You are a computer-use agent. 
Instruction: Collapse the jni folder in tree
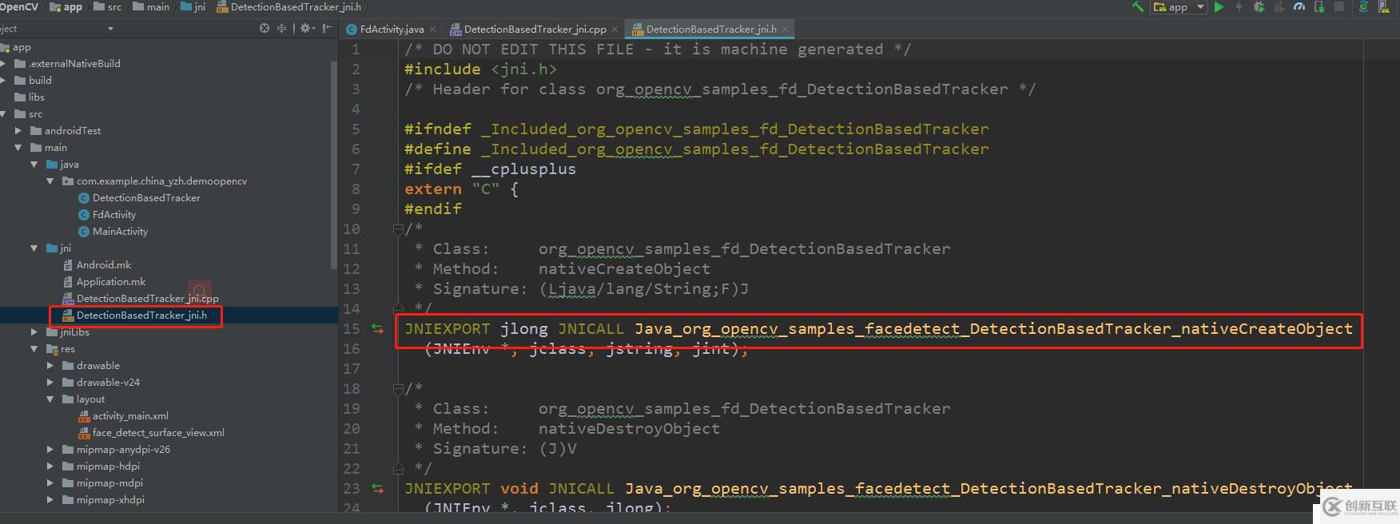coord(34,248)
